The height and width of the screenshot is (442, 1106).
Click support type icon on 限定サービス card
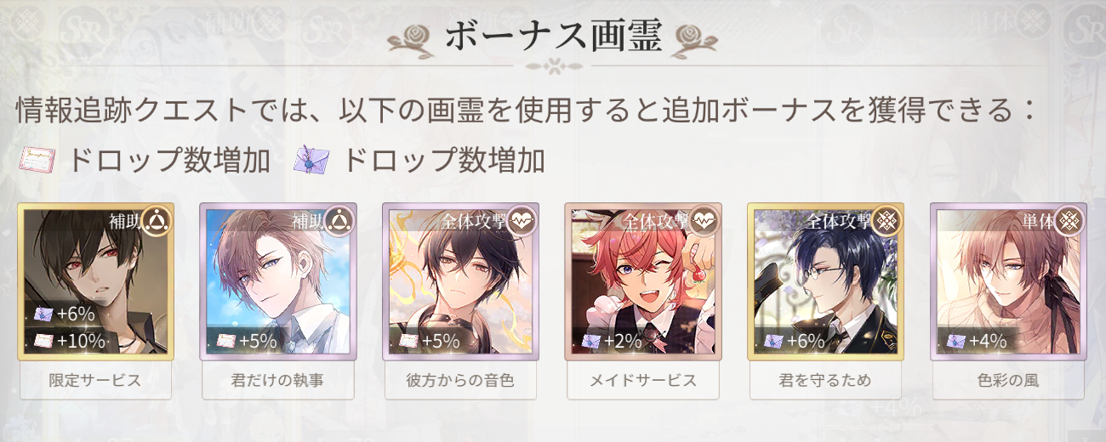(x=156, y=222)
